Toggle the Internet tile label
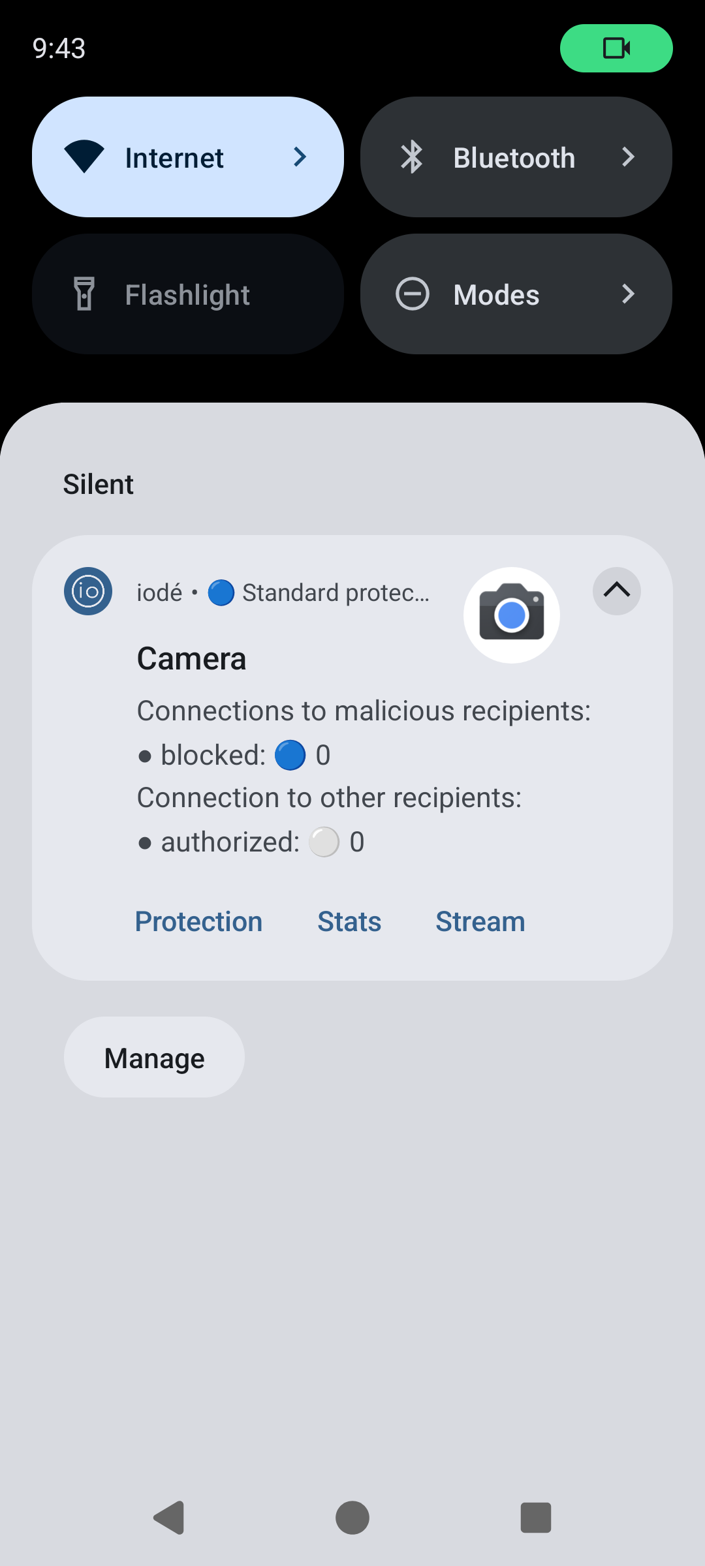This screenshot has height=1566, width=705. point(174,158)
